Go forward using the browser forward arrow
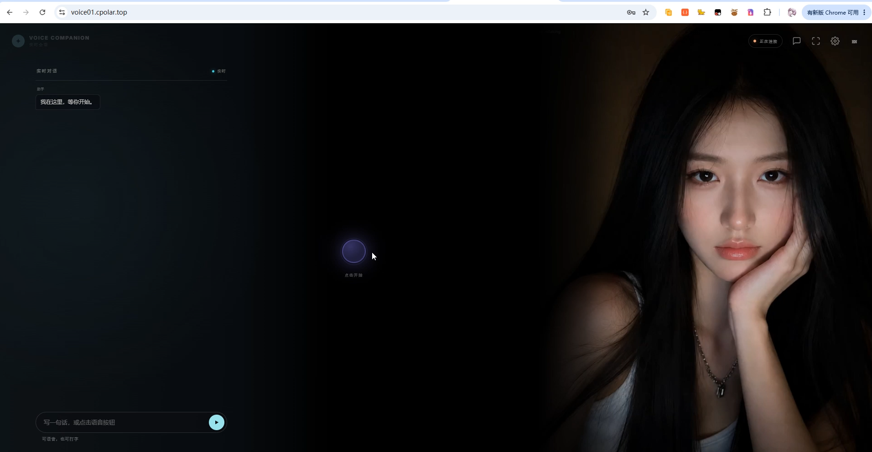Viewport: 872px width, 452px height. pyautogui.click(x=26, y=12)
